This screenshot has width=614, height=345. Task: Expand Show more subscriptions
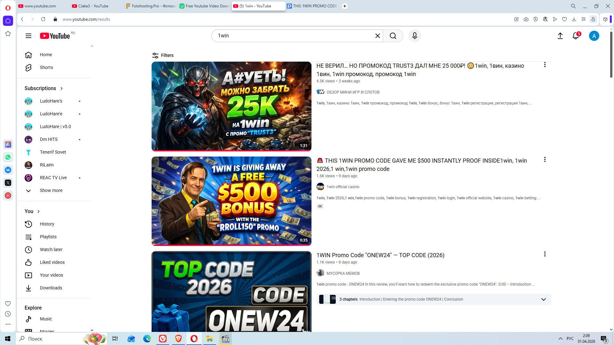tap(51, 190)
